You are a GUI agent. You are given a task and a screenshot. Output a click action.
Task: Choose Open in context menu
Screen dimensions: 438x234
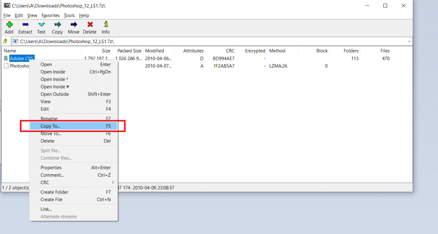[x=74, y=64]
